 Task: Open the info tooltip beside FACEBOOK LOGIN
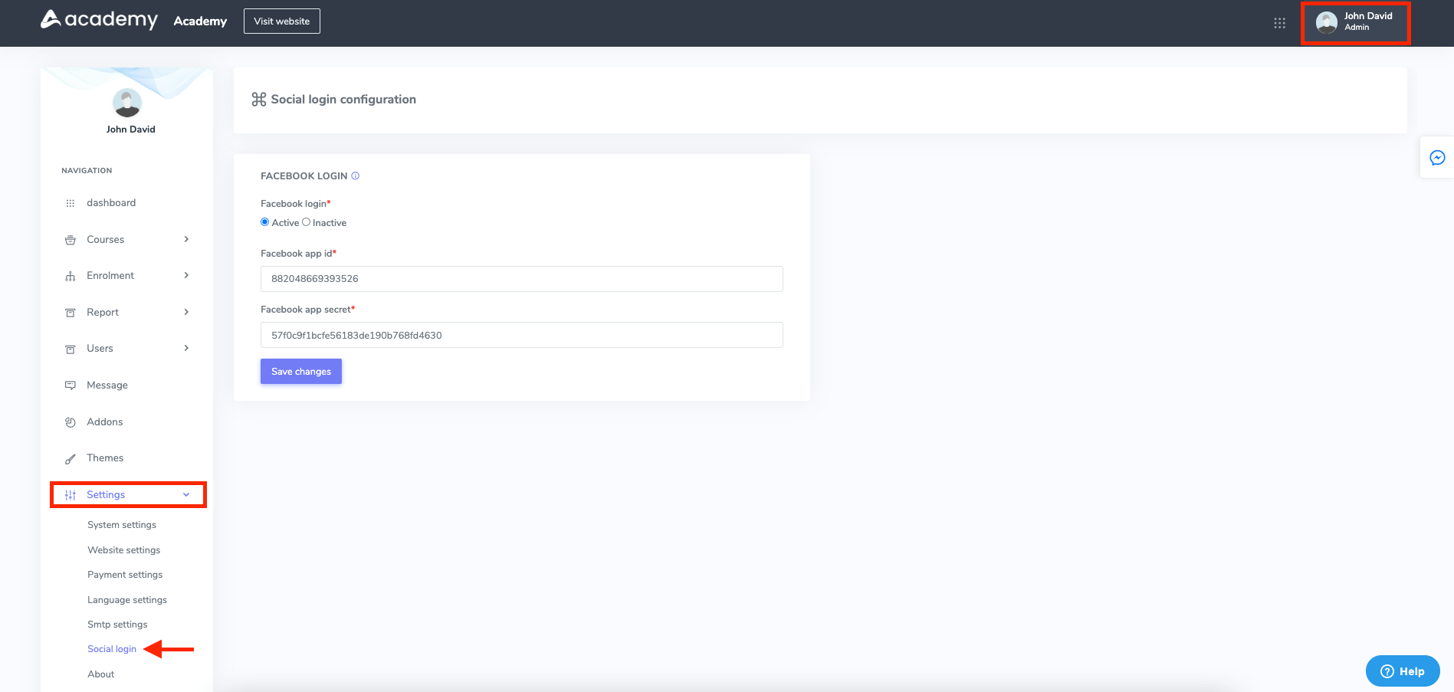point(354,175)
